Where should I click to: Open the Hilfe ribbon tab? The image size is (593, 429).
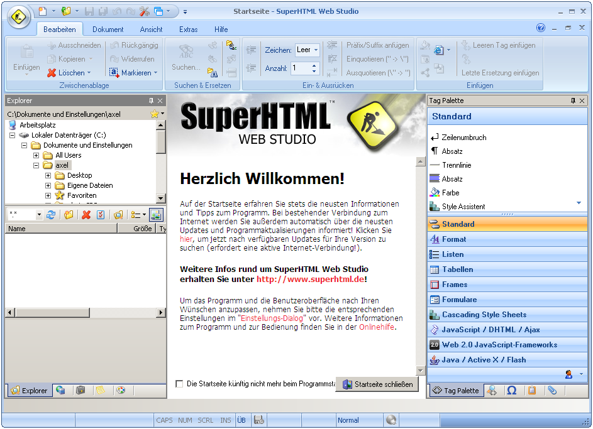tap(221, 29)
